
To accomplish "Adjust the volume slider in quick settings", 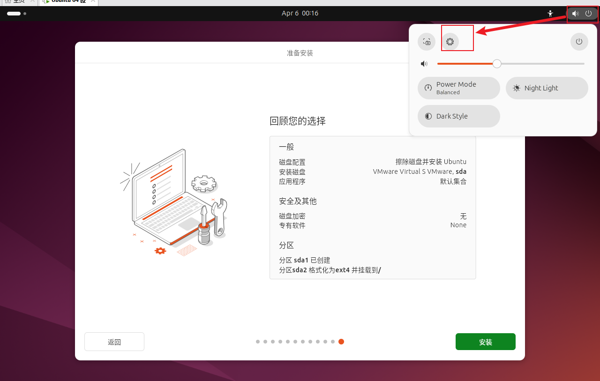I will 510,64.
